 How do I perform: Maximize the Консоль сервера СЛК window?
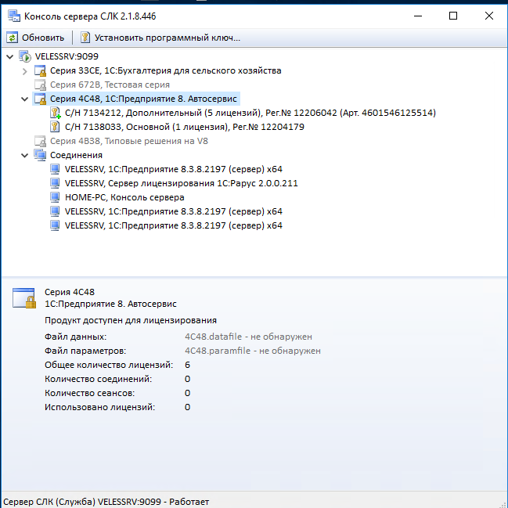click(x=453, y=16)
